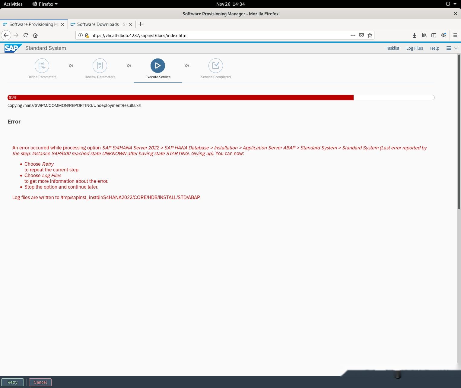
Task: Open Firefox downloads panel
Action: (415, 35)
